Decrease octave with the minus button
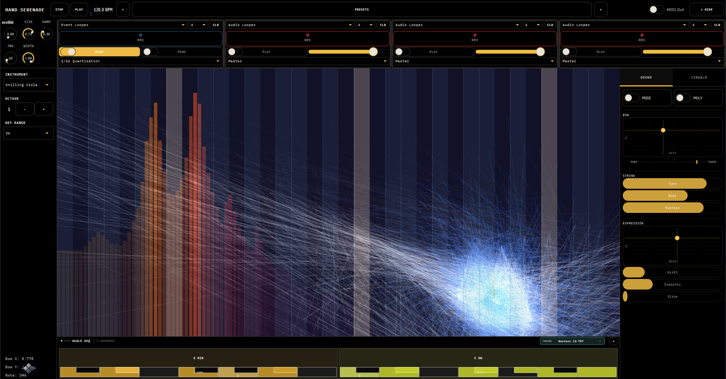 click(x=25, y=109)
